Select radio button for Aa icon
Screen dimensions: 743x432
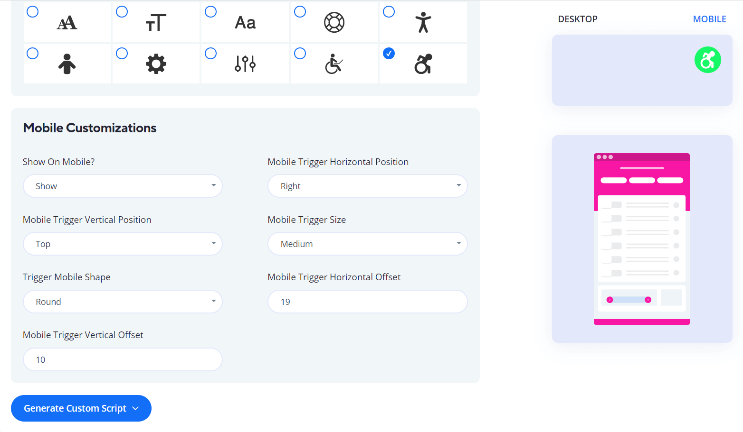pyautogui.click(x=211, y=12)
